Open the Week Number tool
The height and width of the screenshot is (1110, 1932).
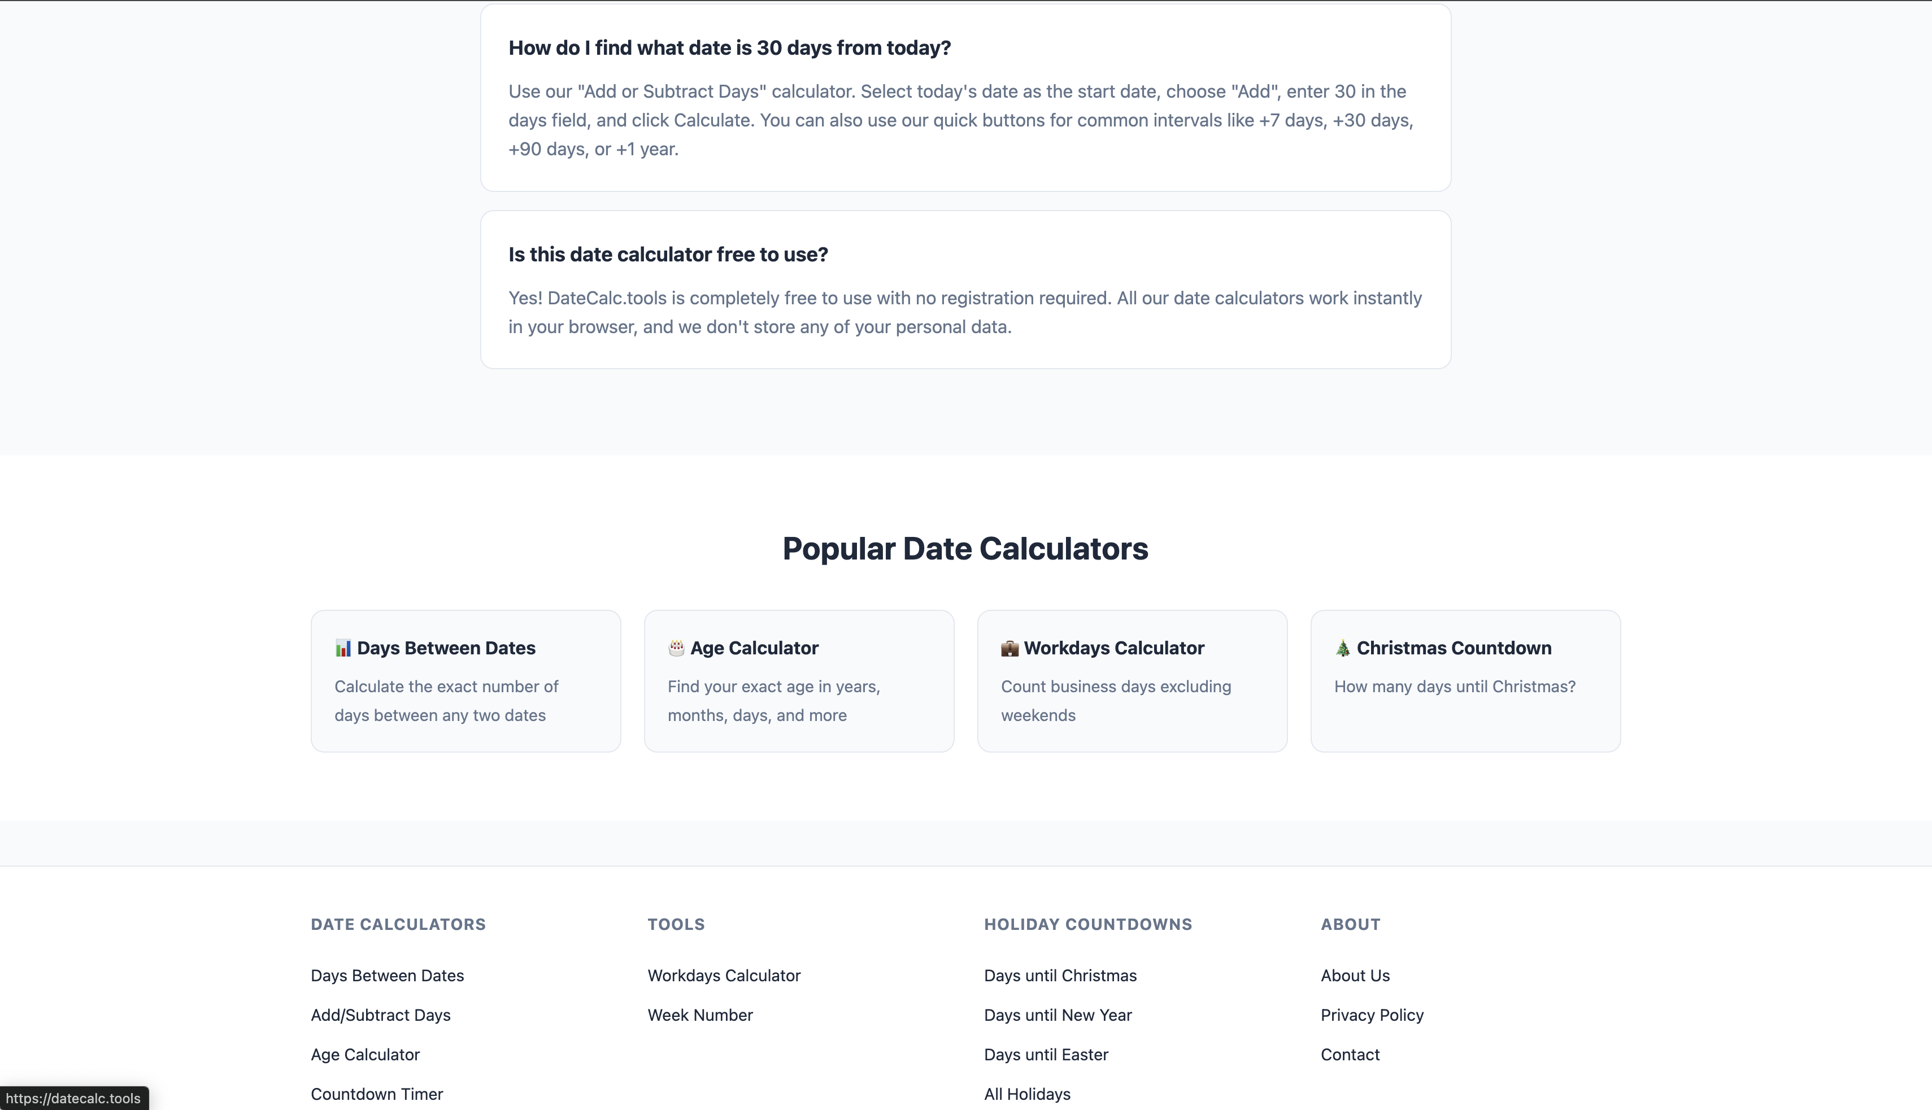[x=699, y=1015]
